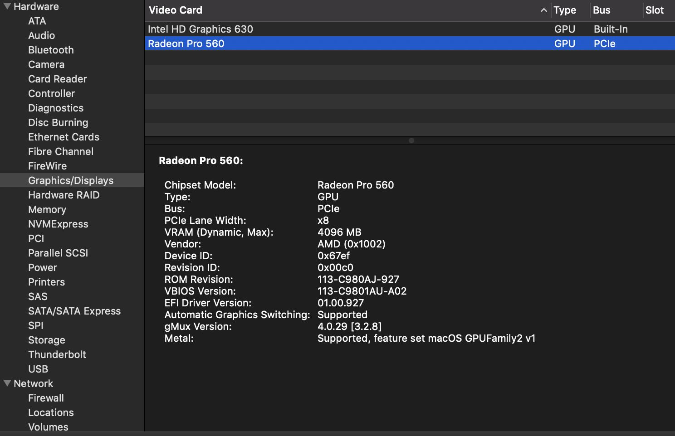Select Power in the sidebar

point(43,267)
